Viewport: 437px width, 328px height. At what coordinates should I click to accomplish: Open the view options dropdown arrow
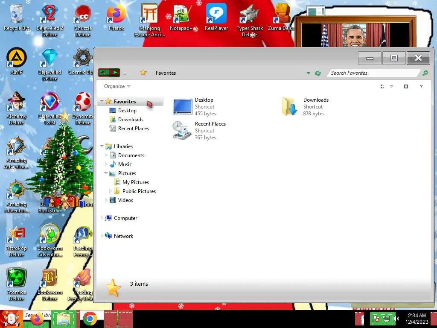392,86
